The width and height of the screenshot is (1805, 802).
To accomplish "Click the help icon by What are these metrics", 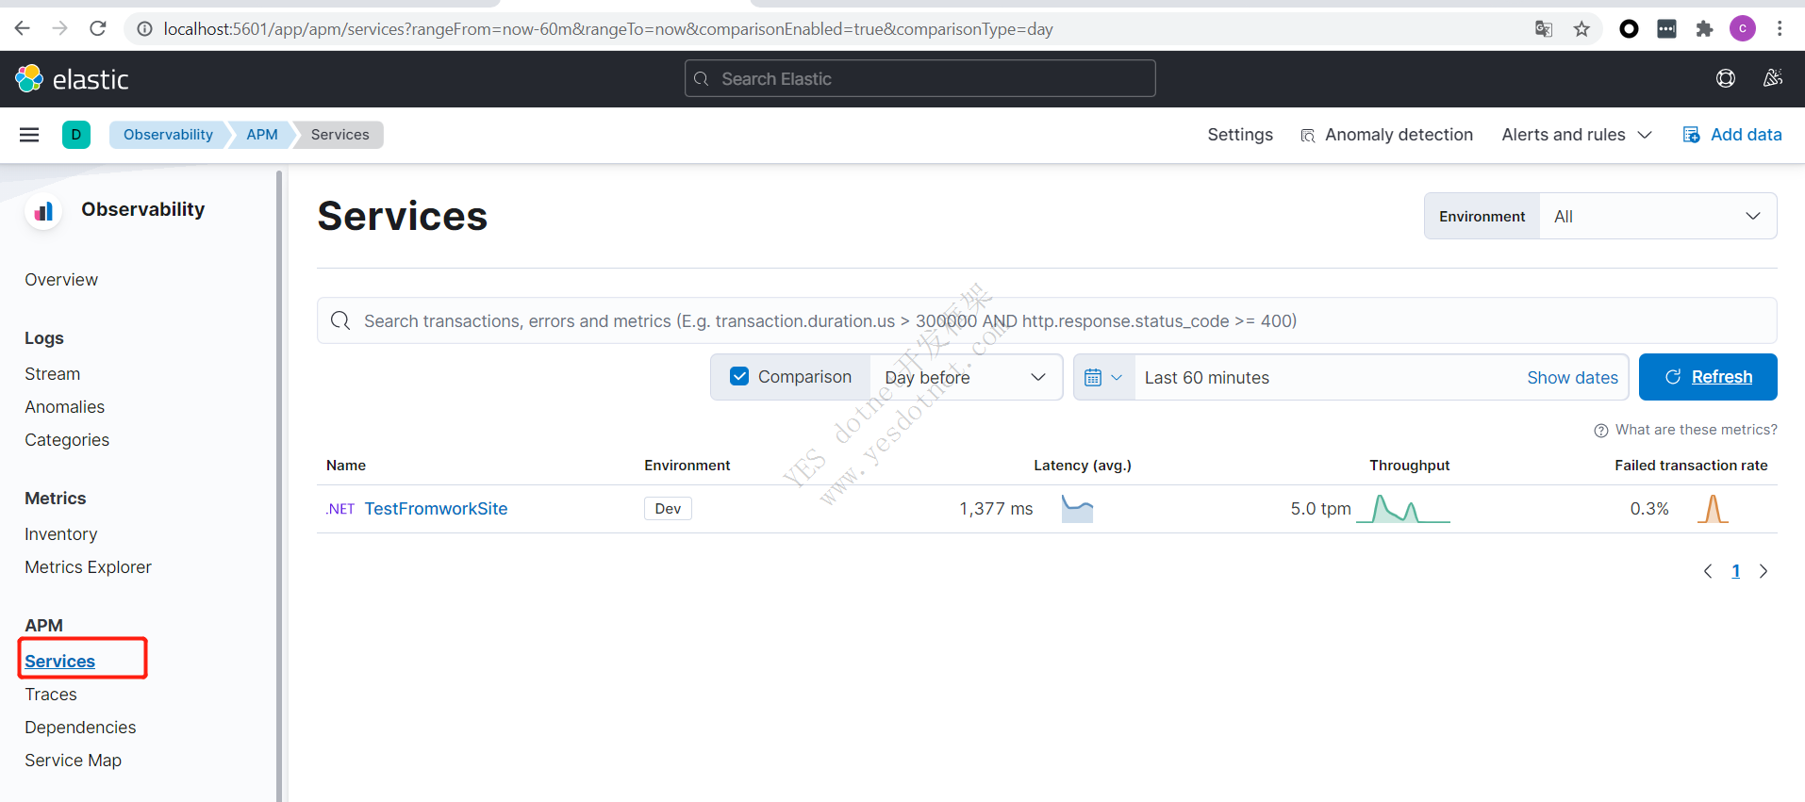I will 1601,431.
